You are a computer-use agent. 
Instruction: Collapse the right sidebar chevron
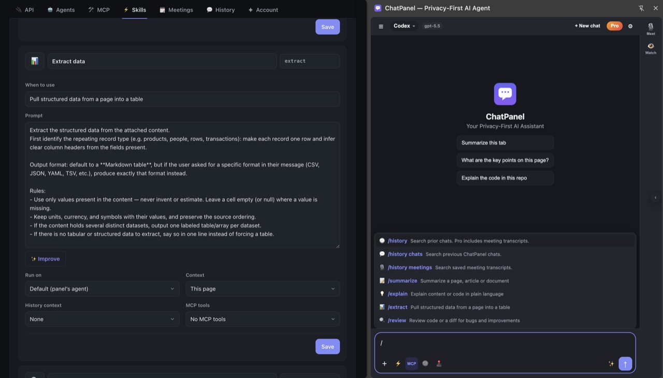coord(655,197)
